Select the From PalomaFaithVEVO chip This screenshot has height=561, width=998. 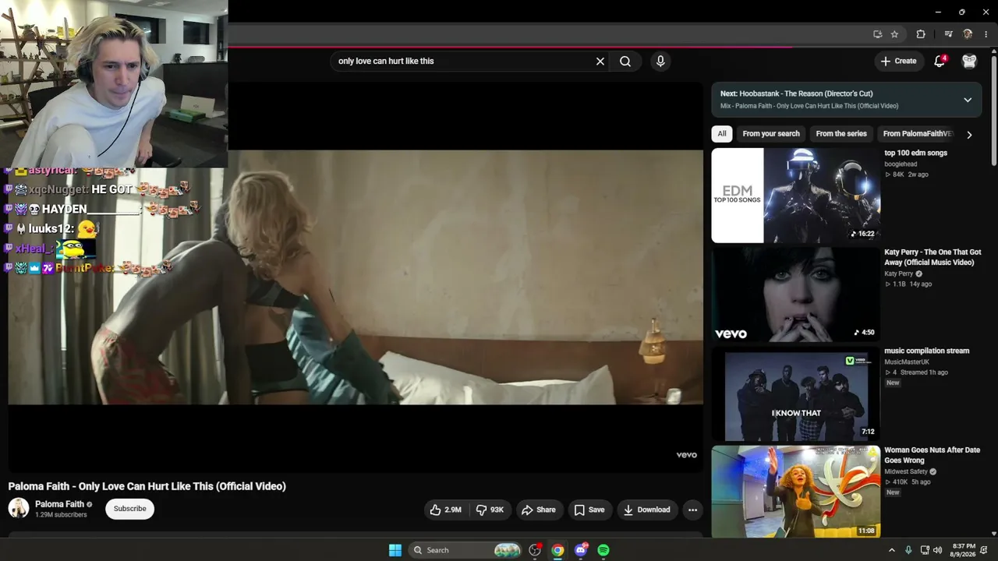[918, 134]
